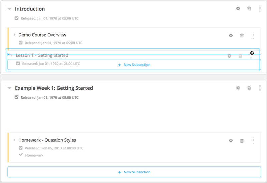Open settings for Homework - Question Styles
The image size is (267, 183).
(x=231, y=141)
